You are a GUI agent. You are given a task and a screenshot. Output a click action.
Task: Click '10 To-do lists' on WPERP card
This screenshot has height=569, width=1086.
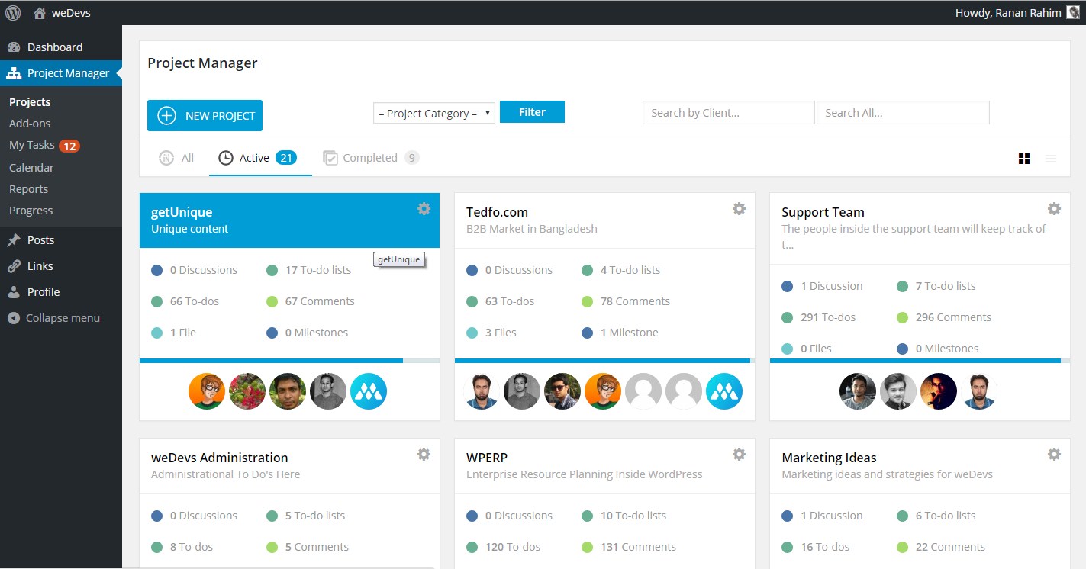pos(624,516)
